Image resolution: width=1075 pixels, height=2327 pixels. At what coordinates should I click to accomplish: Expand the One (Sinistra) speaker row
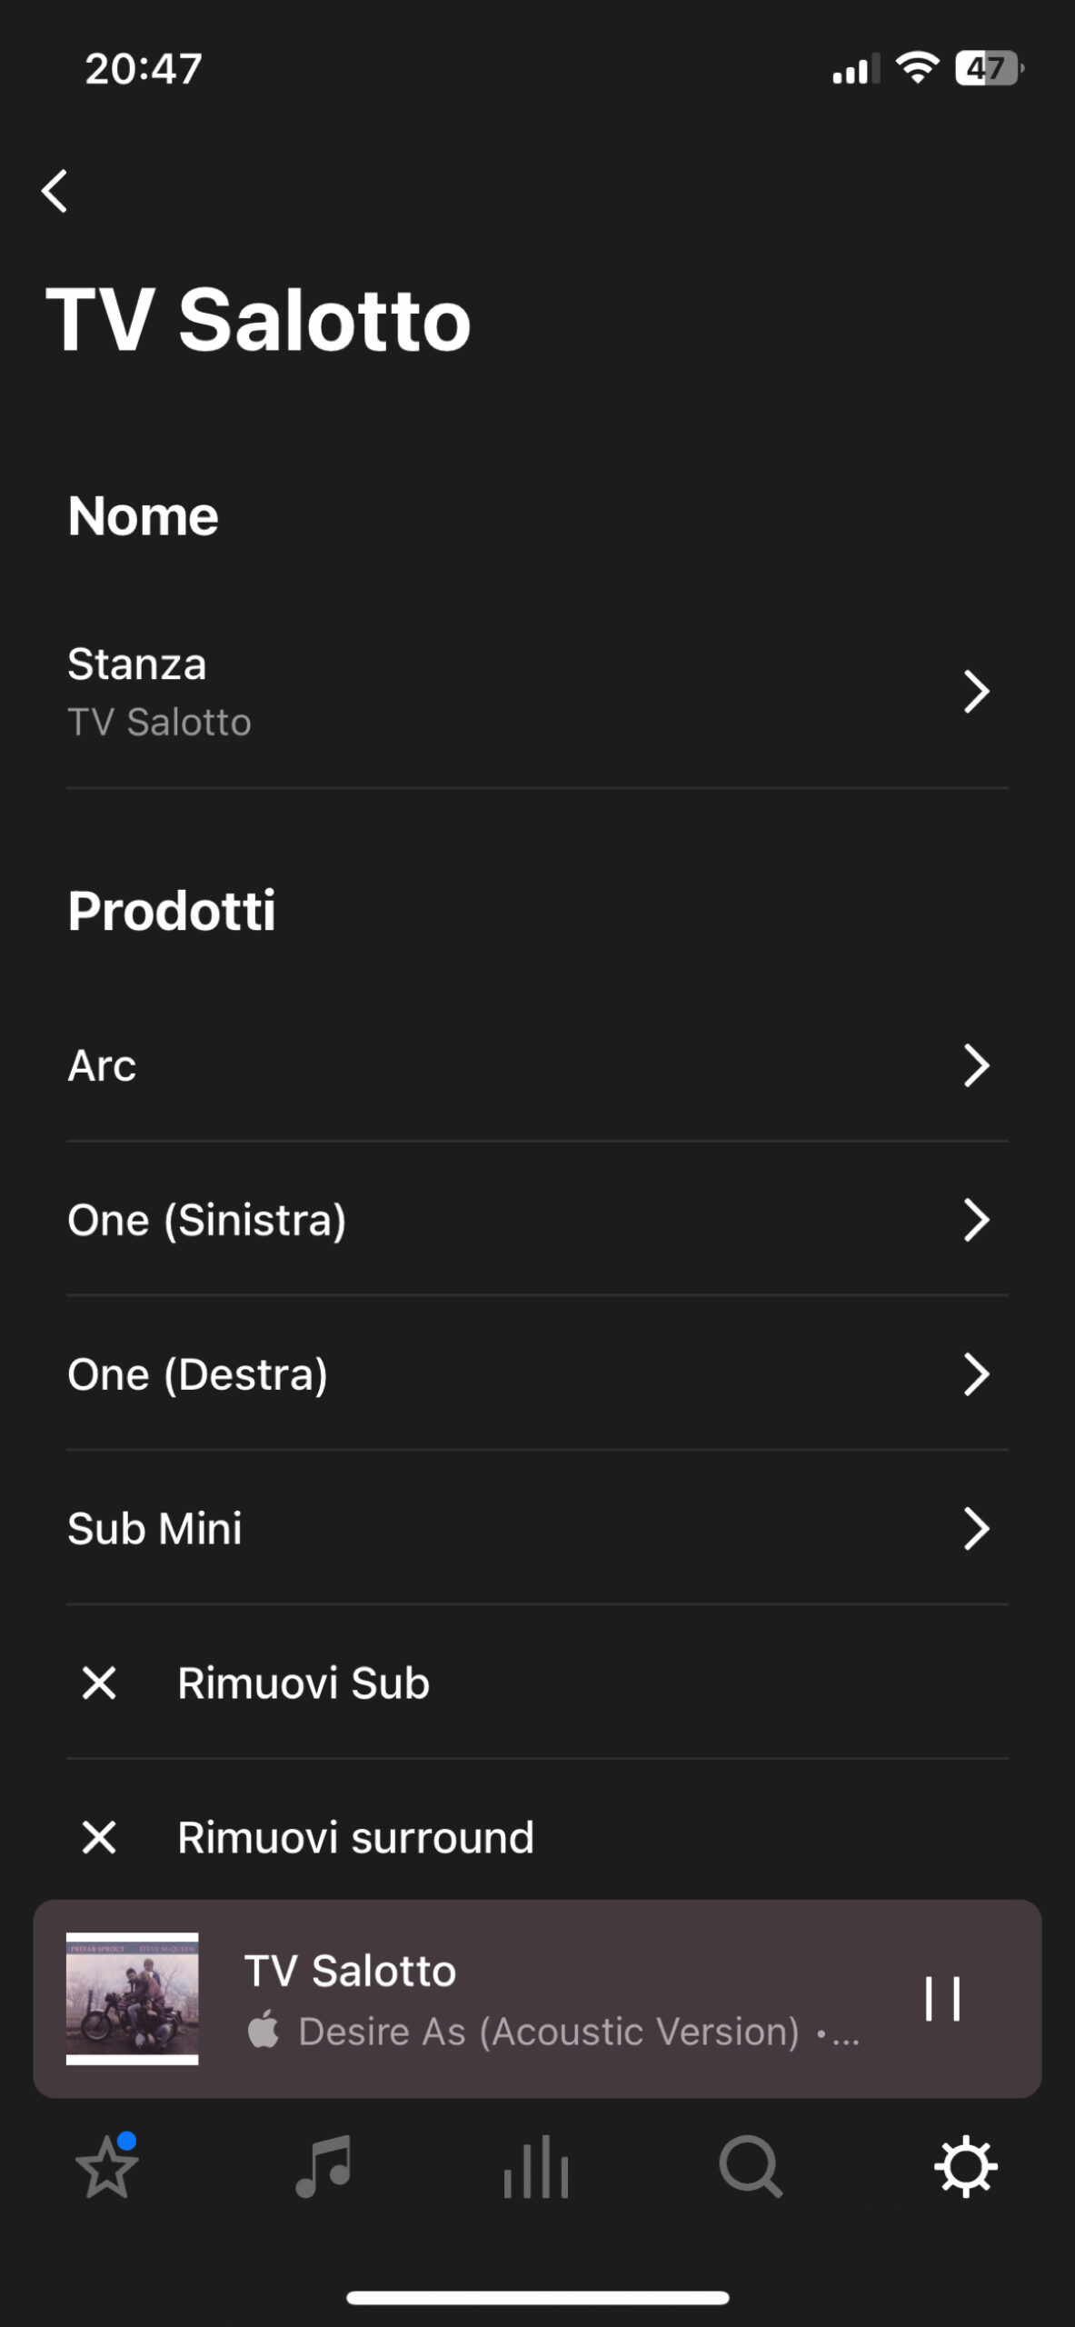click(x=536, y=1220)
